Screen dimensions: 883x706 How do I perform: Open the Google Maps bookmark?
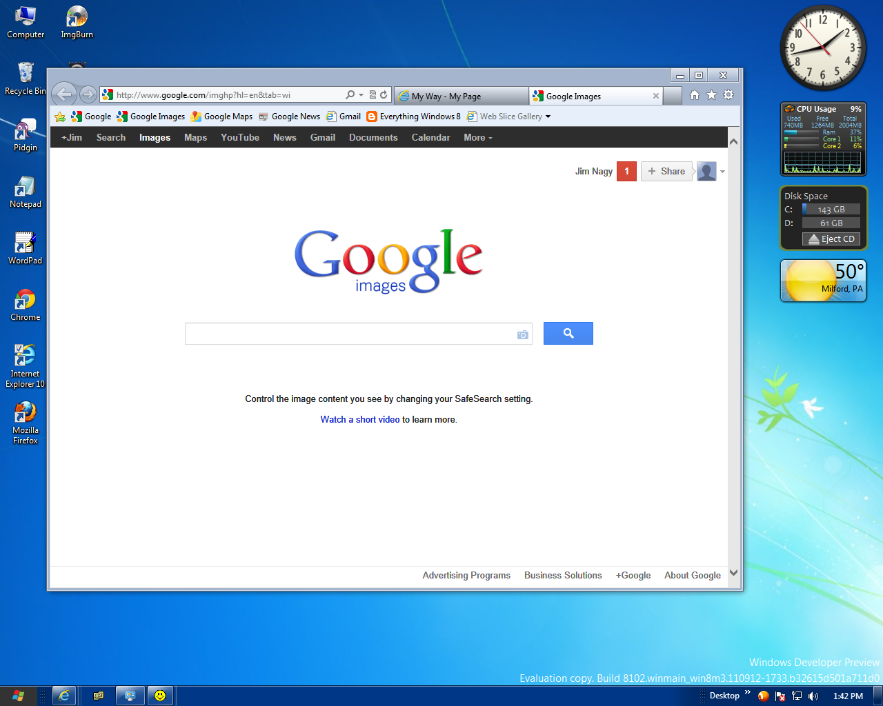coord(221,117)
